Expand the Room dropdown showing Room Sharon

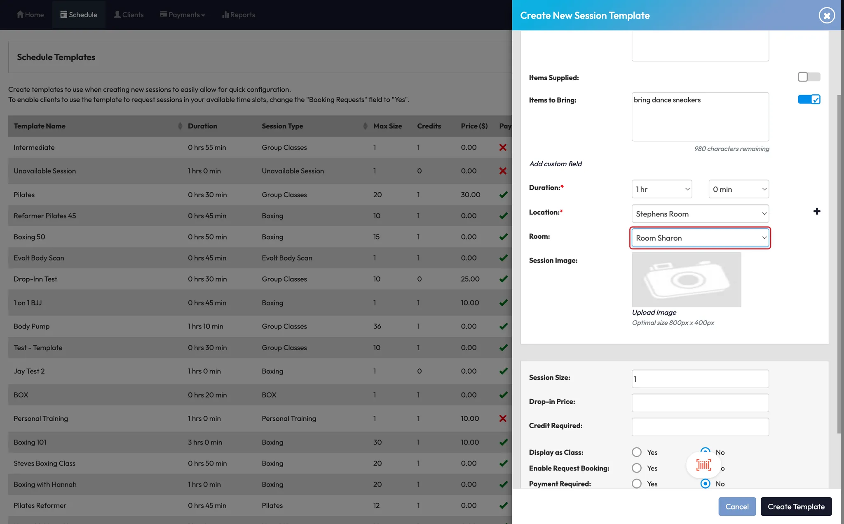coord(700,238)
